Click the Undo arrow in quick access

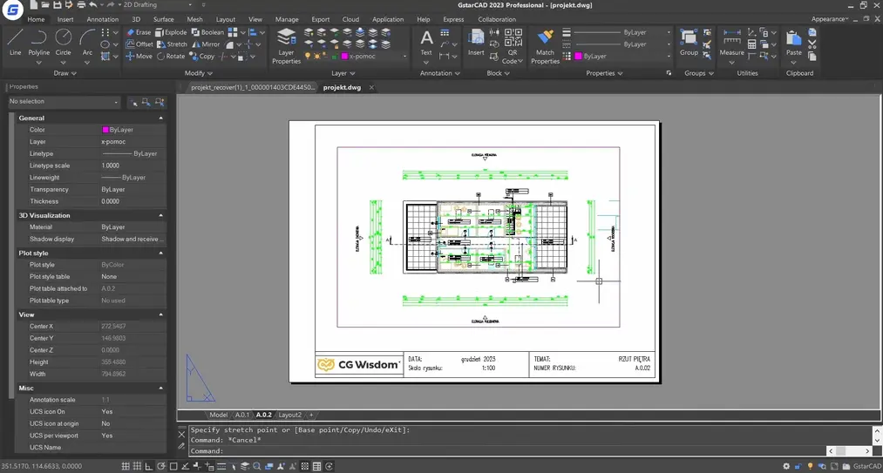pyautogui.click(x=93, y=5)
